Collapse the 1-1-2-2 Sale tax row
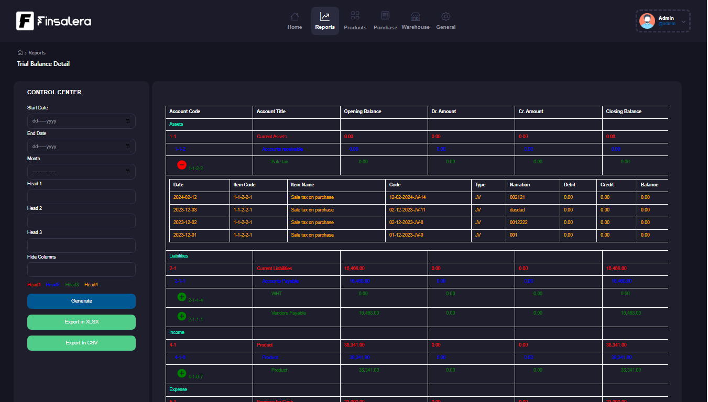The width and height of the screenshot is (708, 402). 182,165
